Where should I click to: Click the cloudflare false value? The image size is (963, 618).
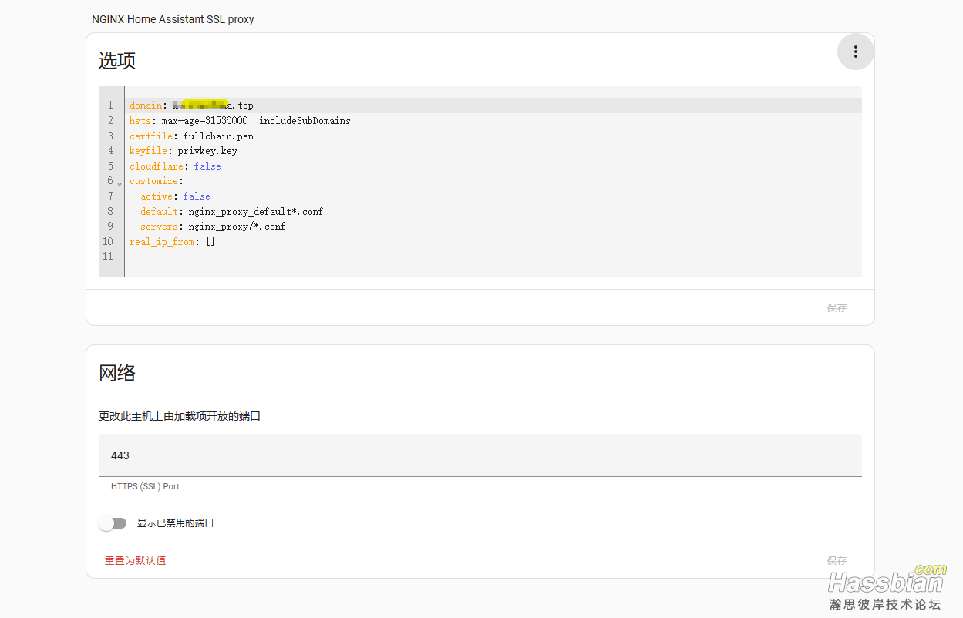click(x=207, y=166)
